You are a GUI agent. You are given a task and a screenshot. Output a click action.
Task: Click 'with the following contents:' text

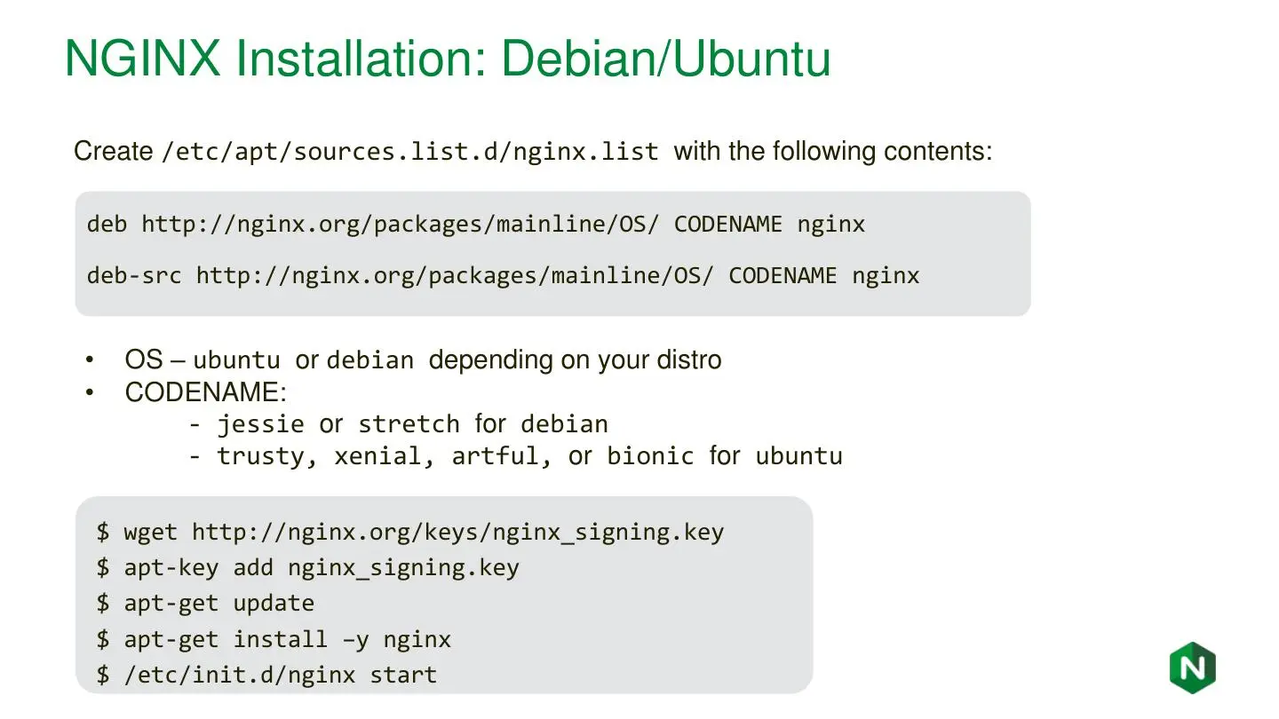click(833, 152)
